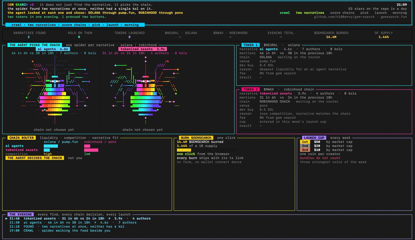Select the tokenized assets 3.9x narrative tag

click(142, 49)
